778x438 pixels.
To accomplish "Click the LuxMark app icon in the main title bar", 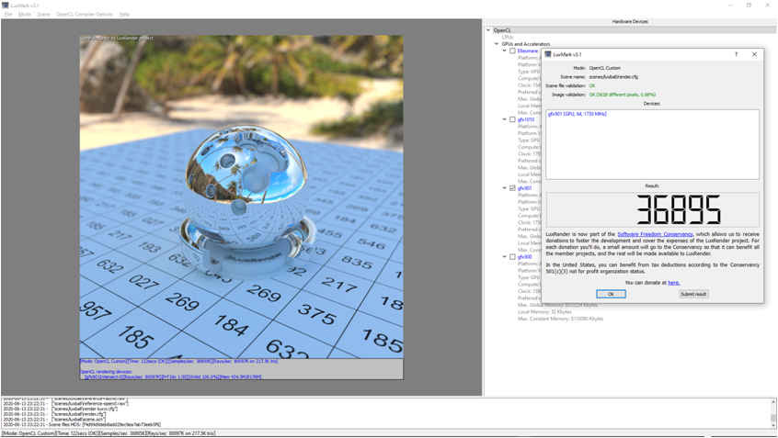I will pos(5,5).
